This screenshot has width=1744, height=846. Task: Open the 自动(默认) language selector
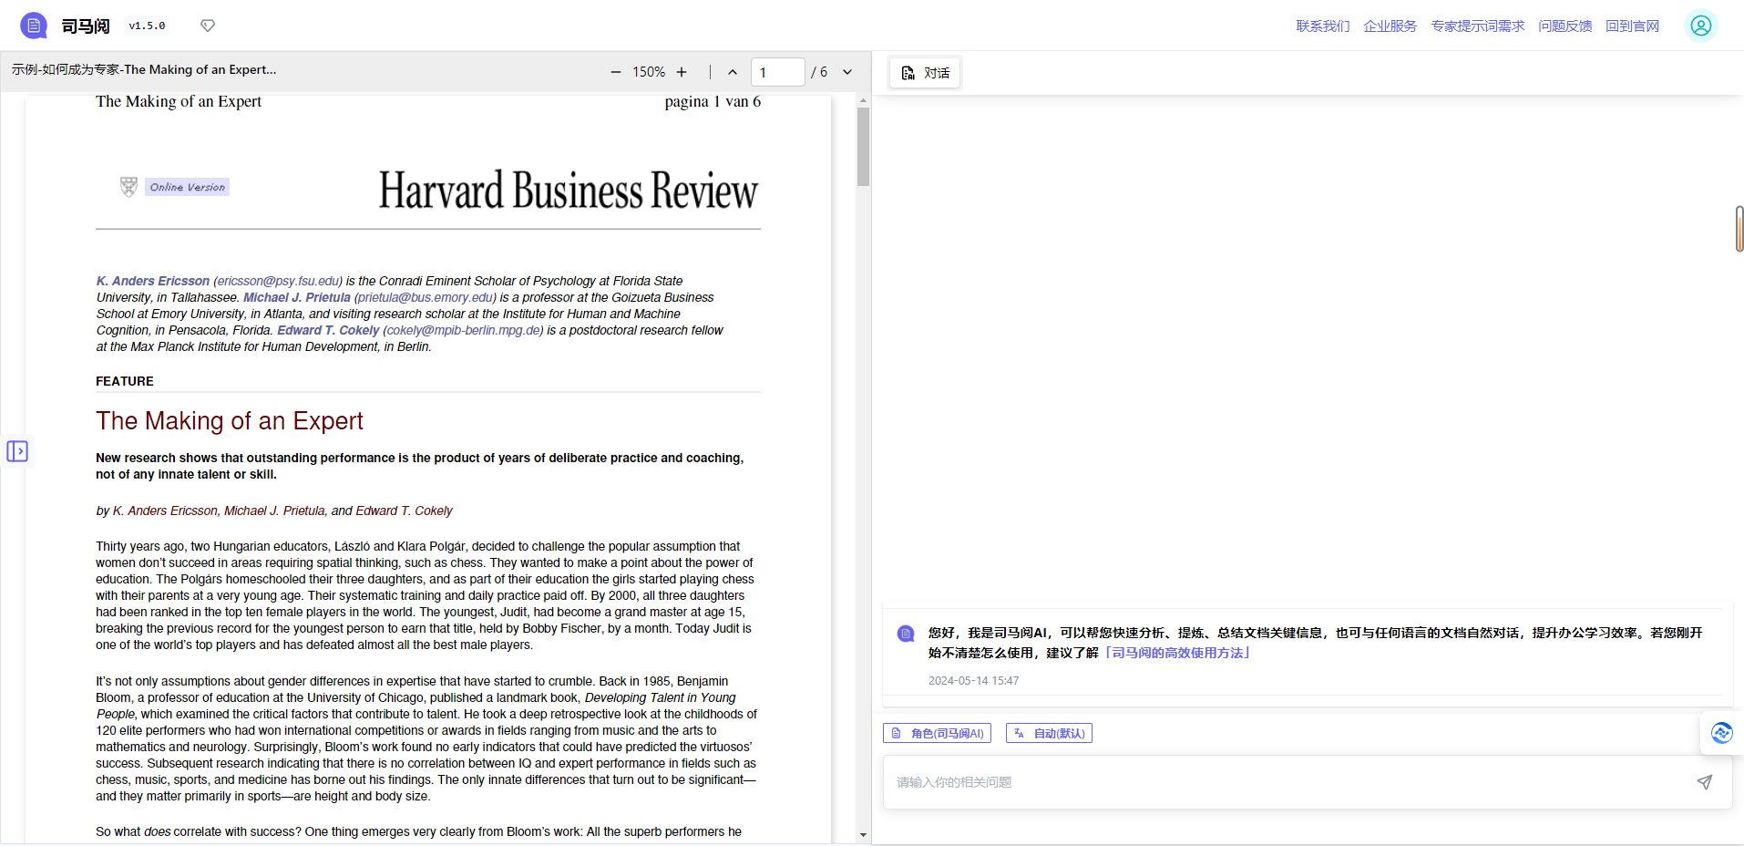coord(1049,733)
